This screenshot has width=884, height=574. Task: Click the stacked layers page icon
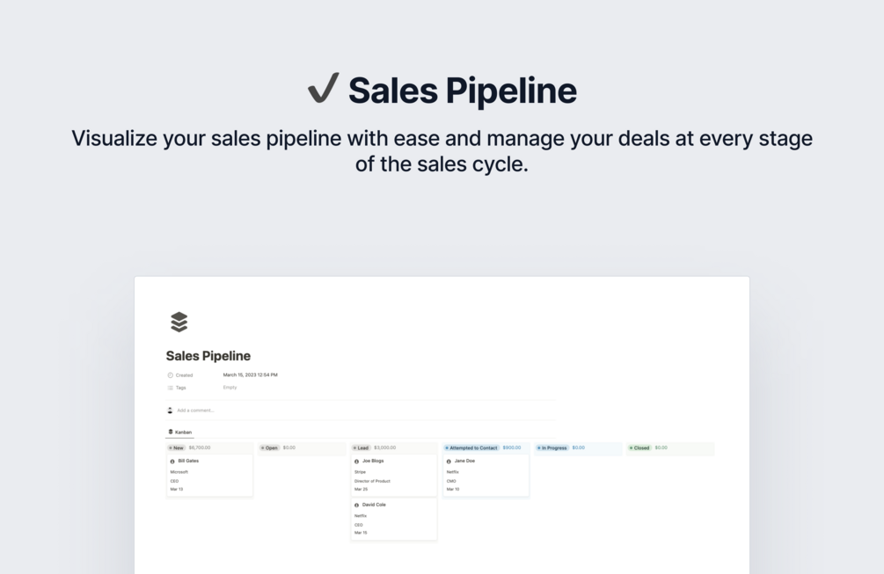tap(179, 322)
